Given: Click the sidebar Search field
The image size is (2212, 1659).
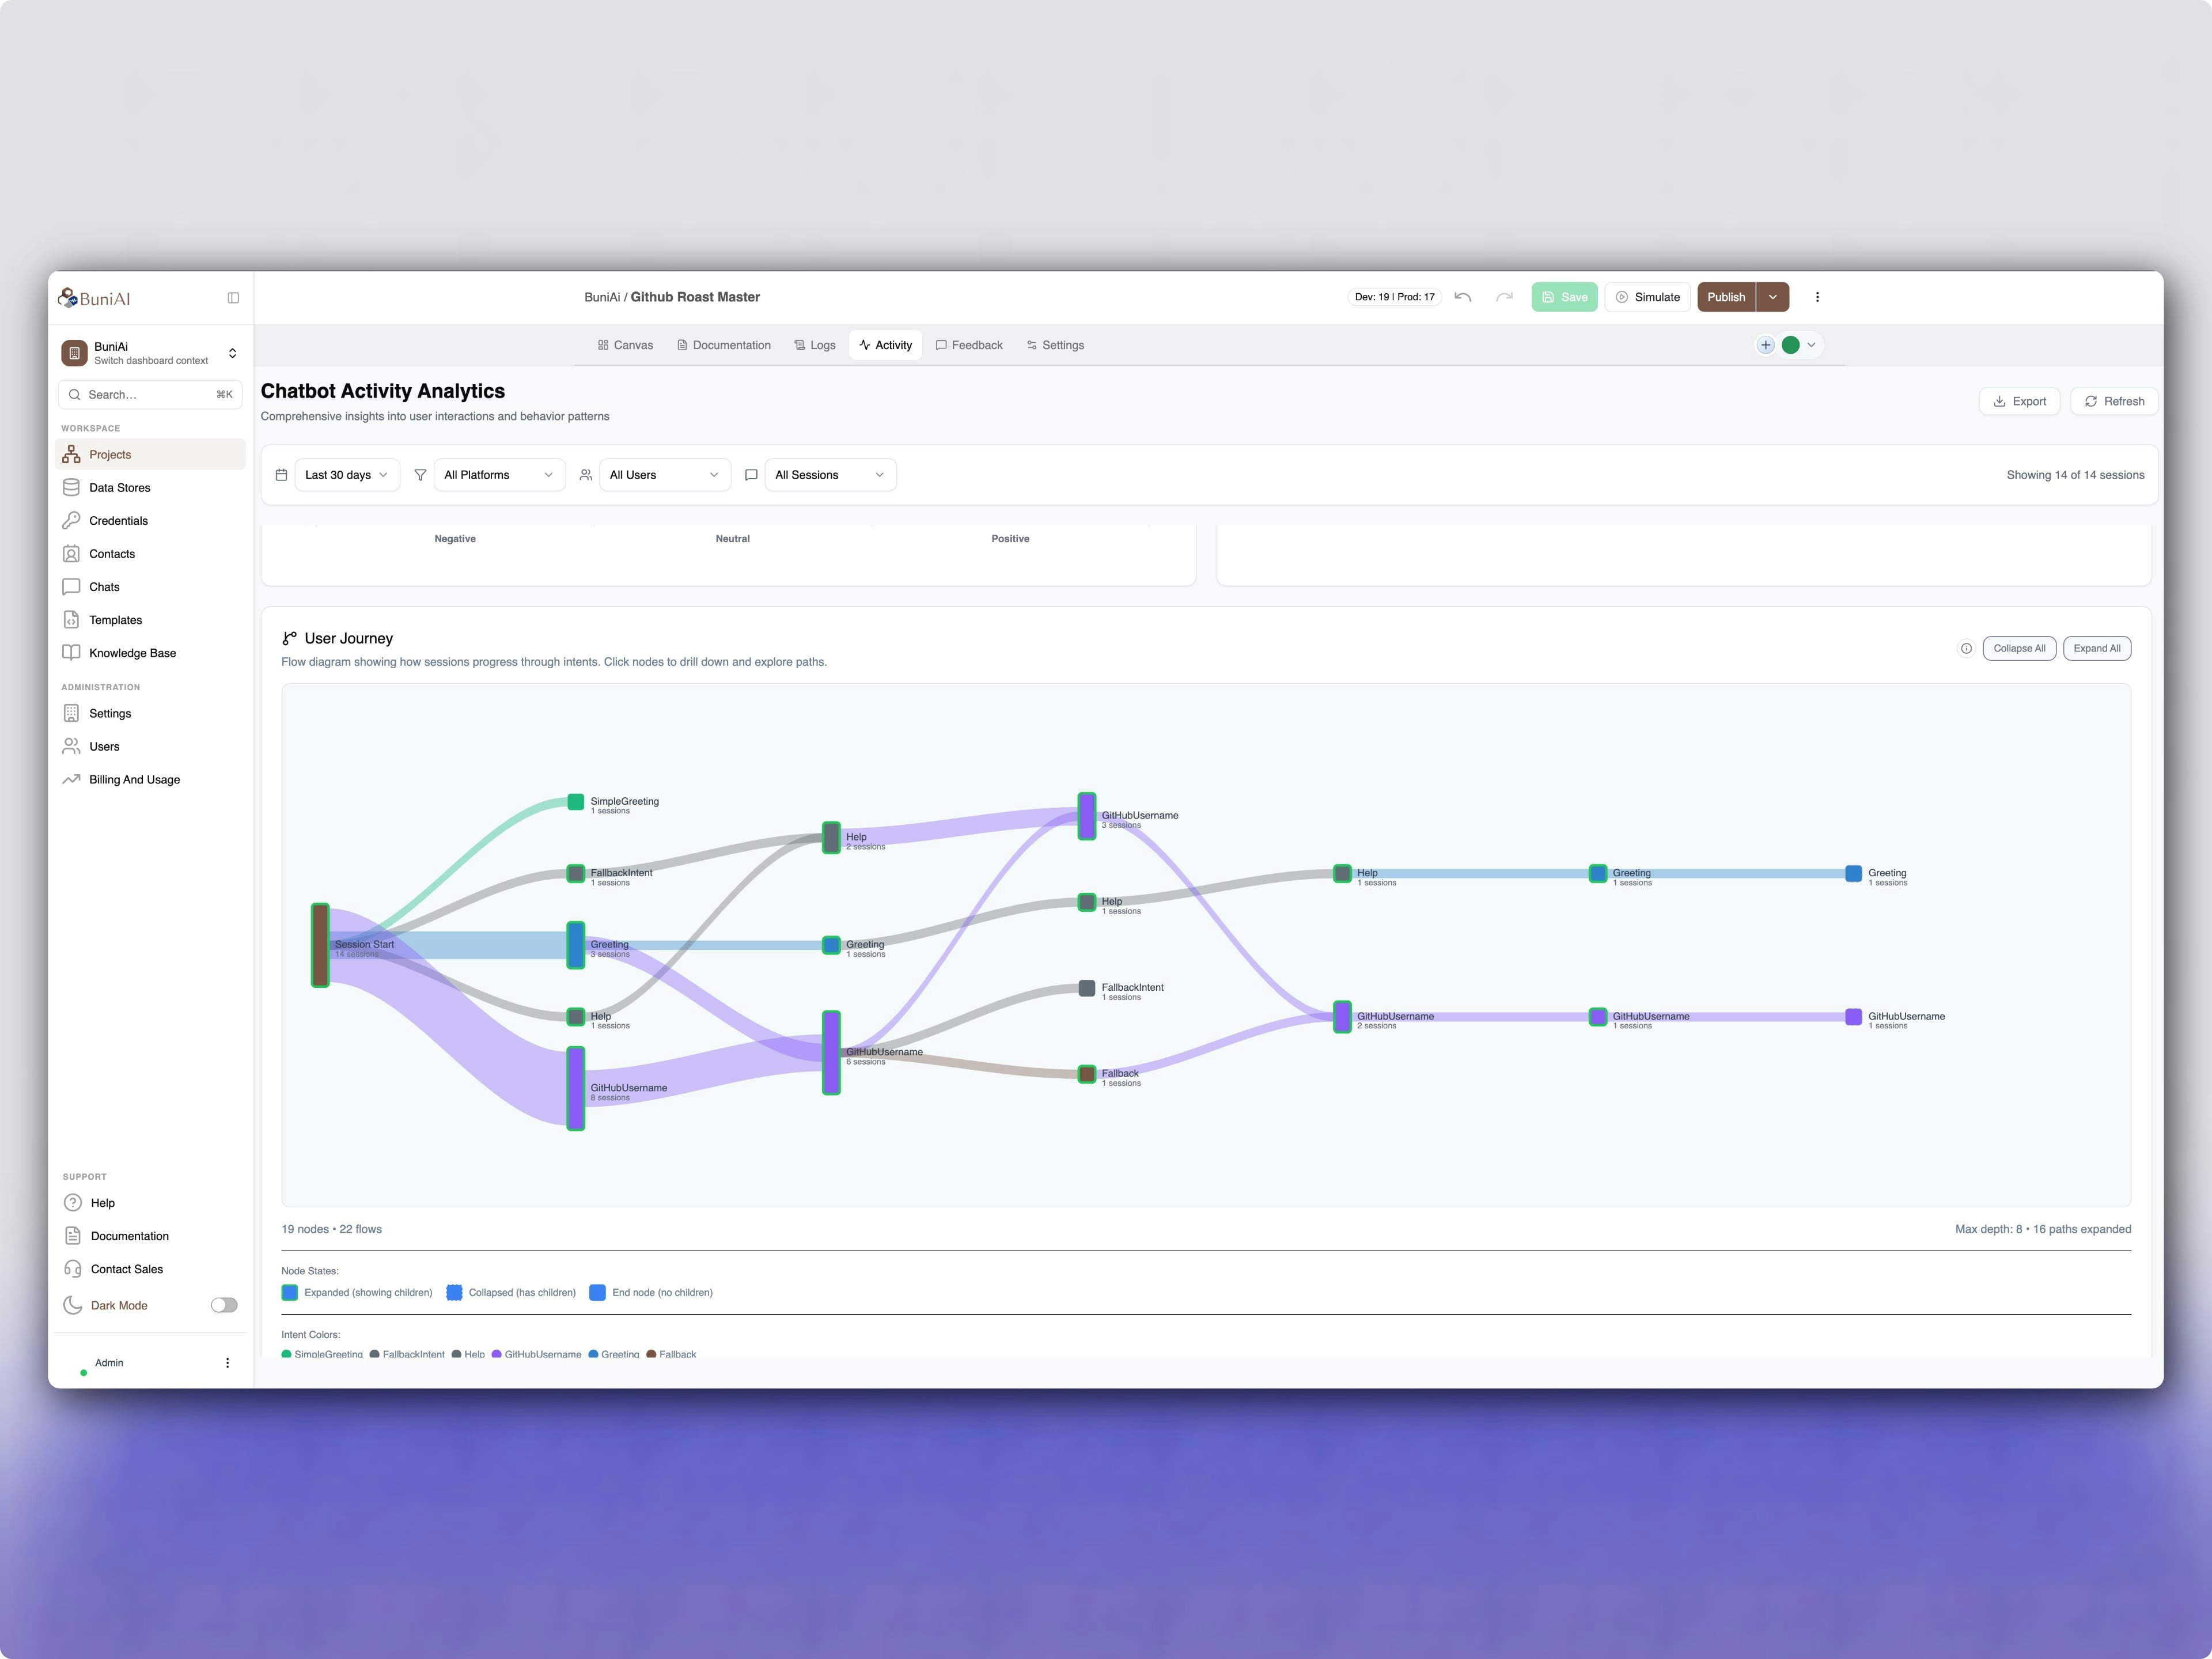Looking at the screenshot, I should (x=150, y=395).
